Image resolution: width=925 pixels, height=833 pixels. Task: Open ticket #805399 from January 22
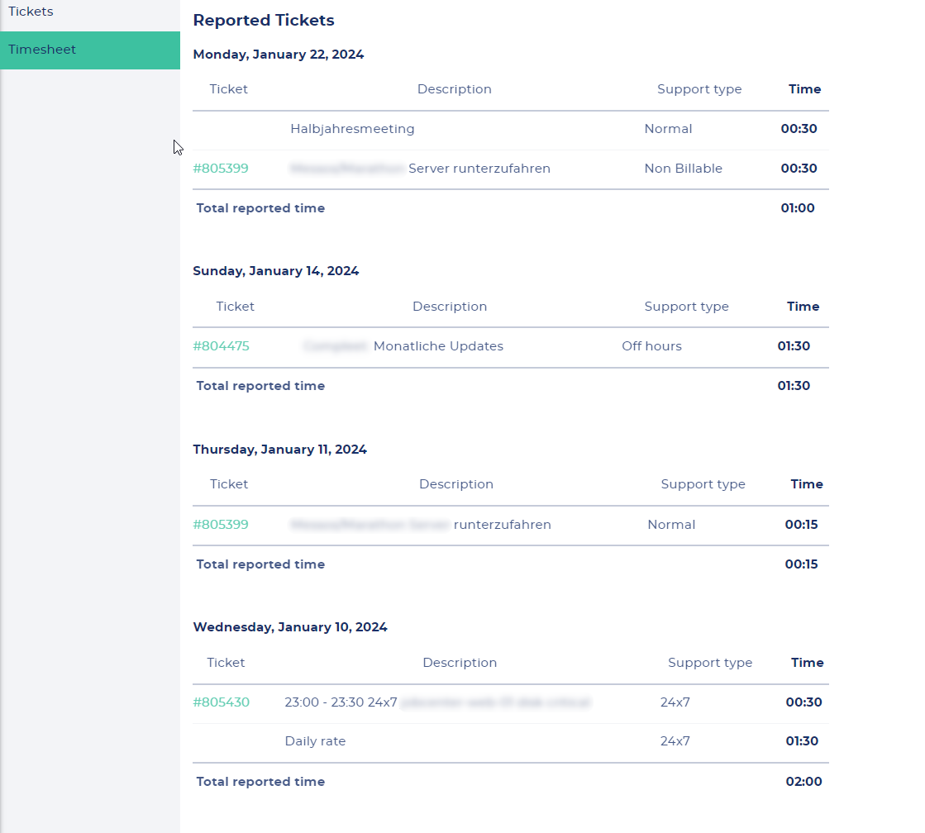coord(220,168)
